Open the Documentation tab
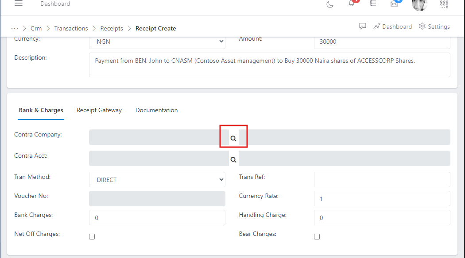 coord(156,110)
